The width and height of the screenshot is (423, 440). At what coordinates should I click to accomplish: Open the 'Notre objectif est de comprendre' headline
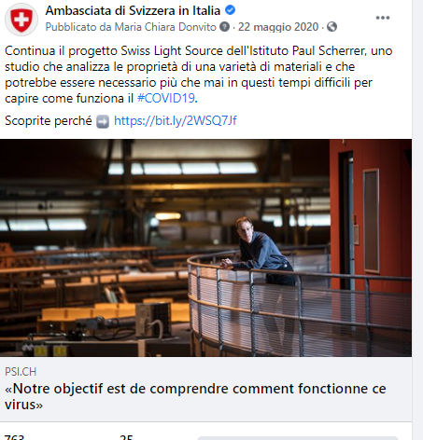click(195, 396)
